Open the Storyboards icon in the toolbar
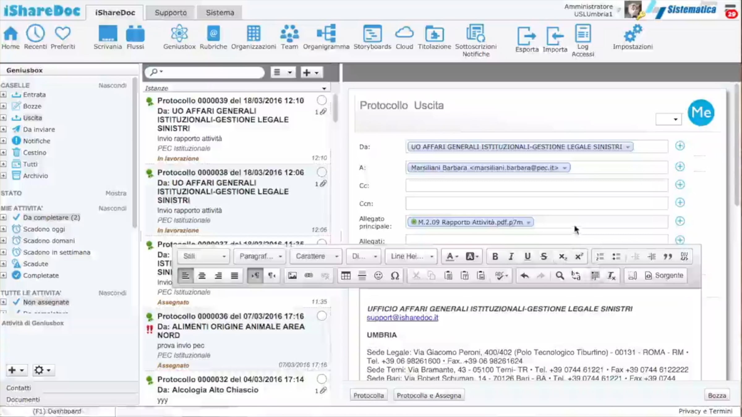This screenshot has height=417, width=742. click(372, 33)
